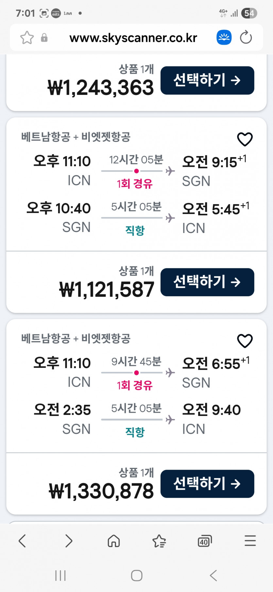The width and height of the screenshot is (273, 592).
Task: Tap the lock icon for site info
Action: [x=44, y=38]
